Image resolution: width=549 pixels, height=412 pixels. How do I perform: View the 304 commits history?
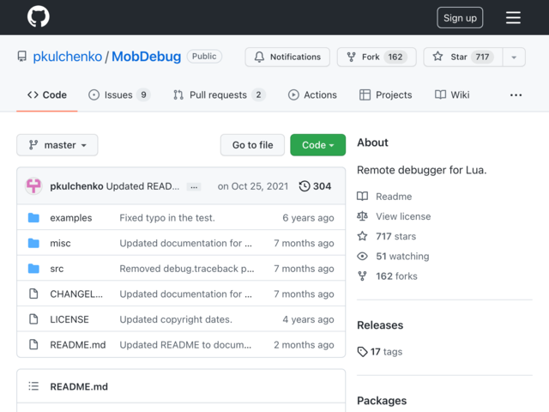315,186
